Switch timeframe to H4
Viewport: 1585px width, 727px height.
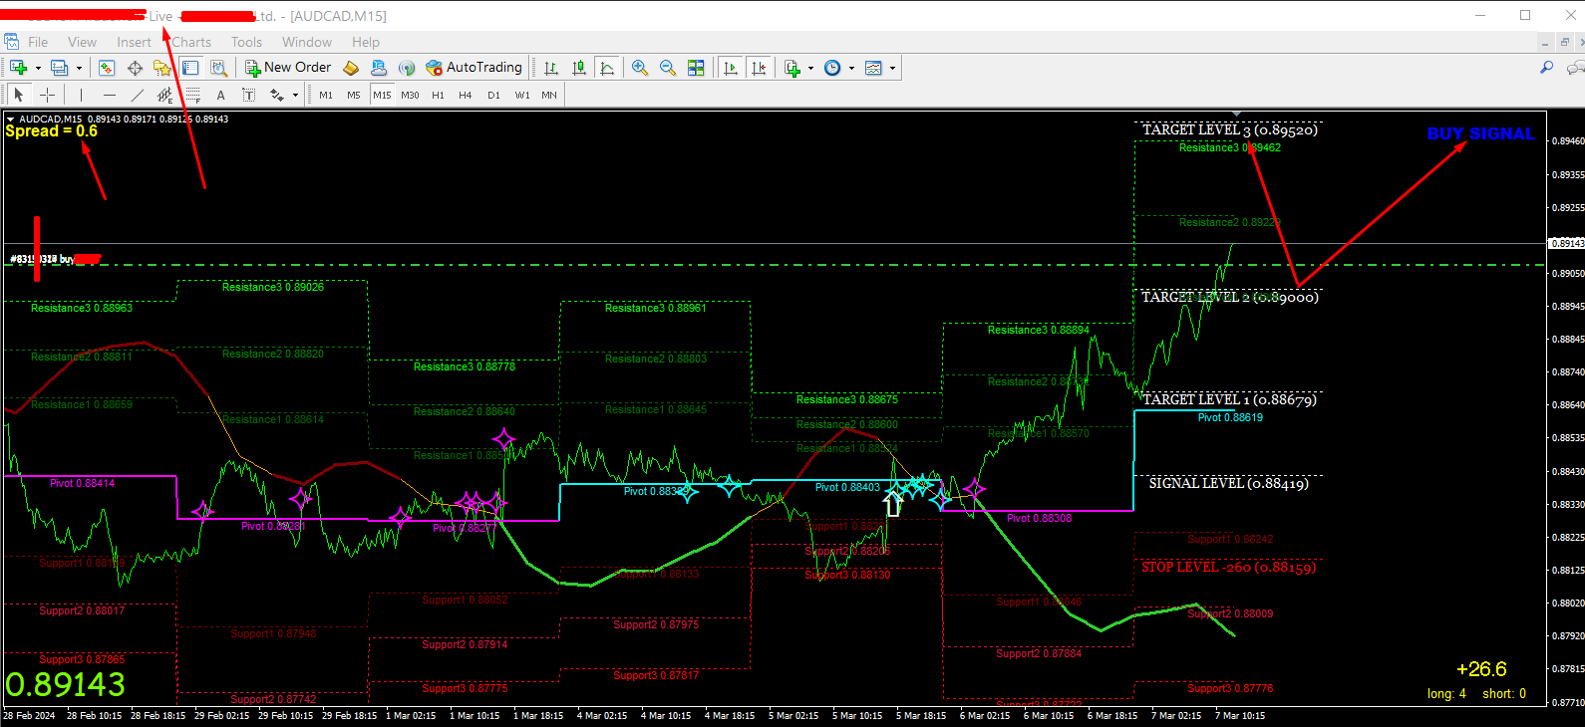[466, 95]
